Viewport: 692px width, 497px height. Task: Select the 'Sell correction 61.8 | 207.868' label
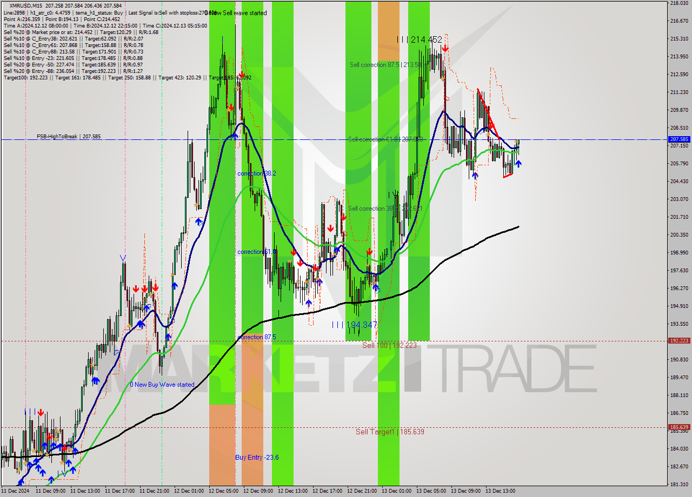tap(385, 139)
